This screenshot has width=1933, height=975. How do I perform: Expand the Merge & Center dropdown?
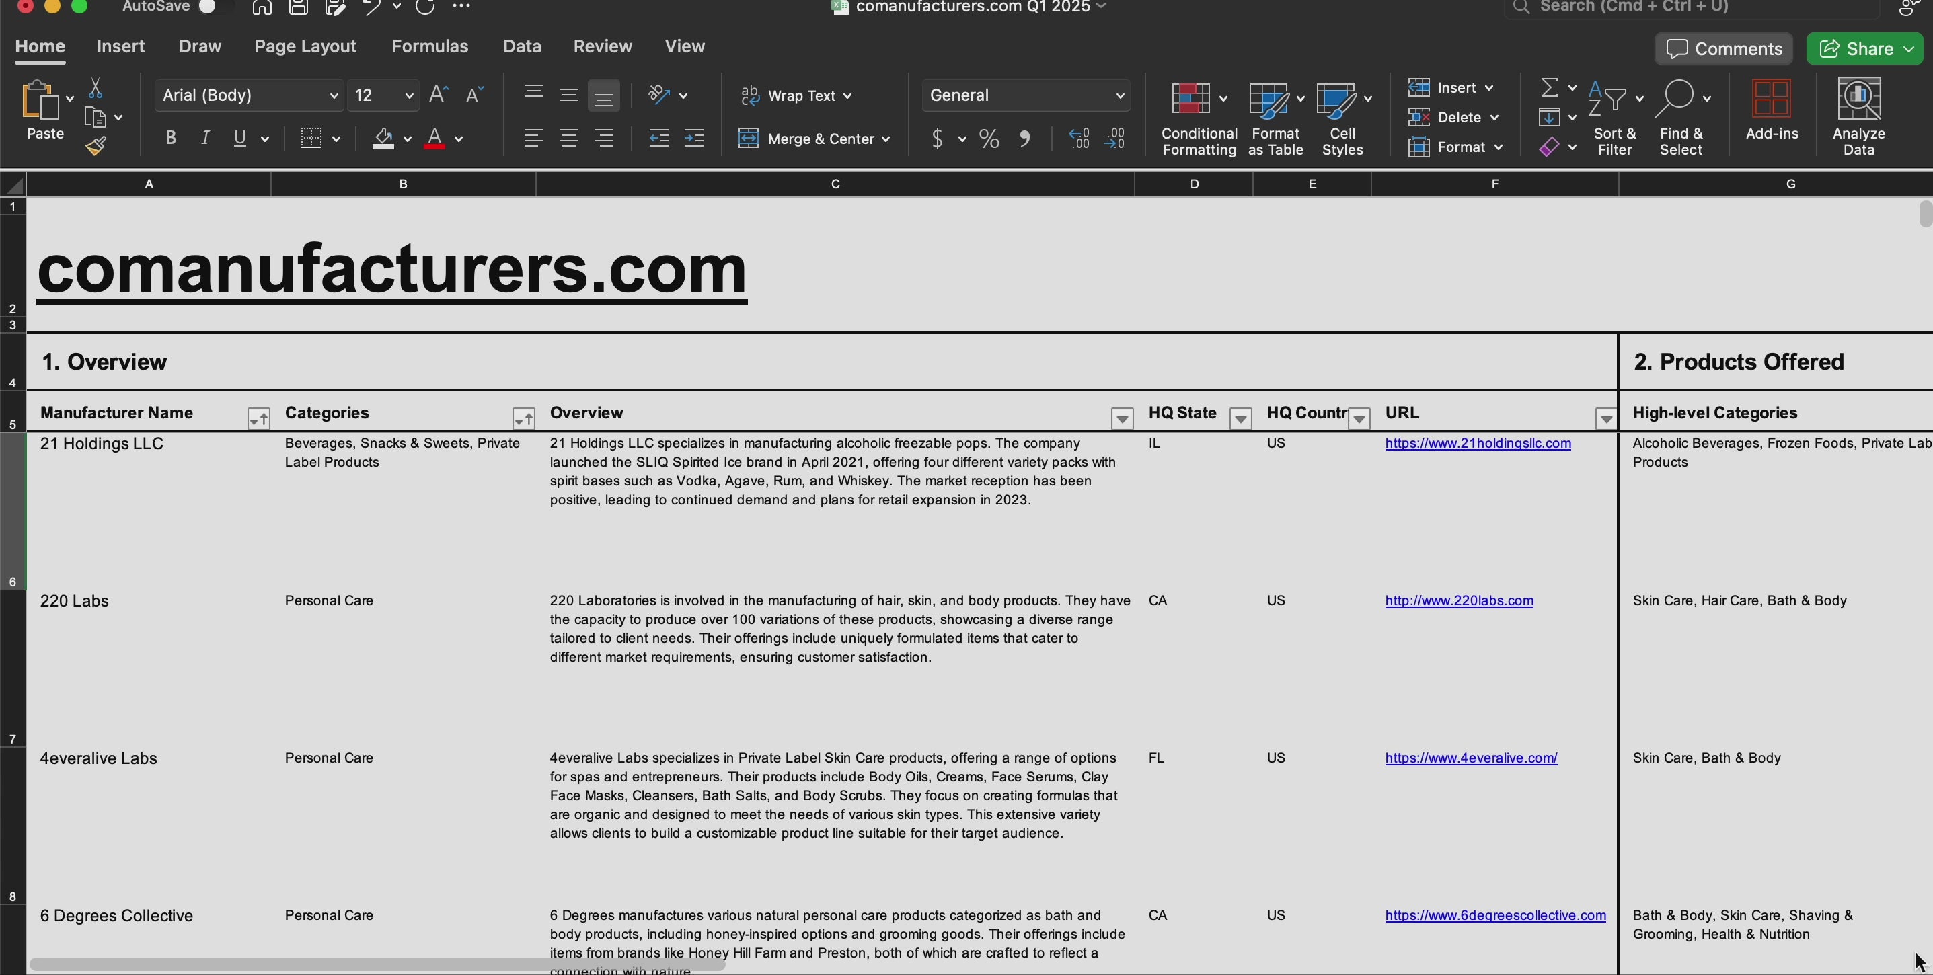(886, 139)
